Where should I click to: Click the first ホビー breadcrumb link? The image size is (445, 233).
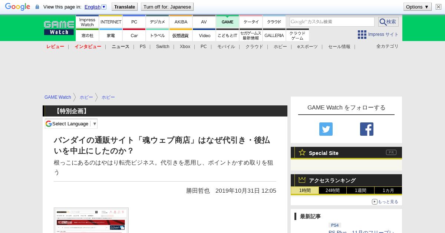click(86, 97)
